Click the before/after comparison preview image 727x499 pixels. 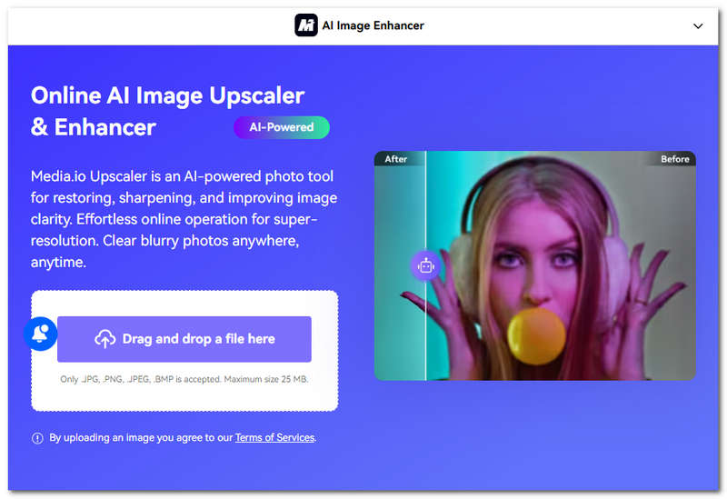534,265
